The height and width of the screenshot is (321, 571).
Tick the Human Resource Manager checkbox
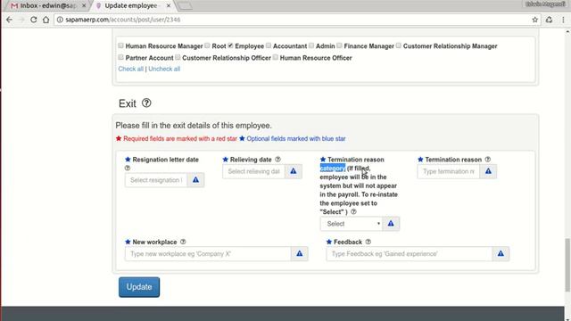(x=121, y=45)
